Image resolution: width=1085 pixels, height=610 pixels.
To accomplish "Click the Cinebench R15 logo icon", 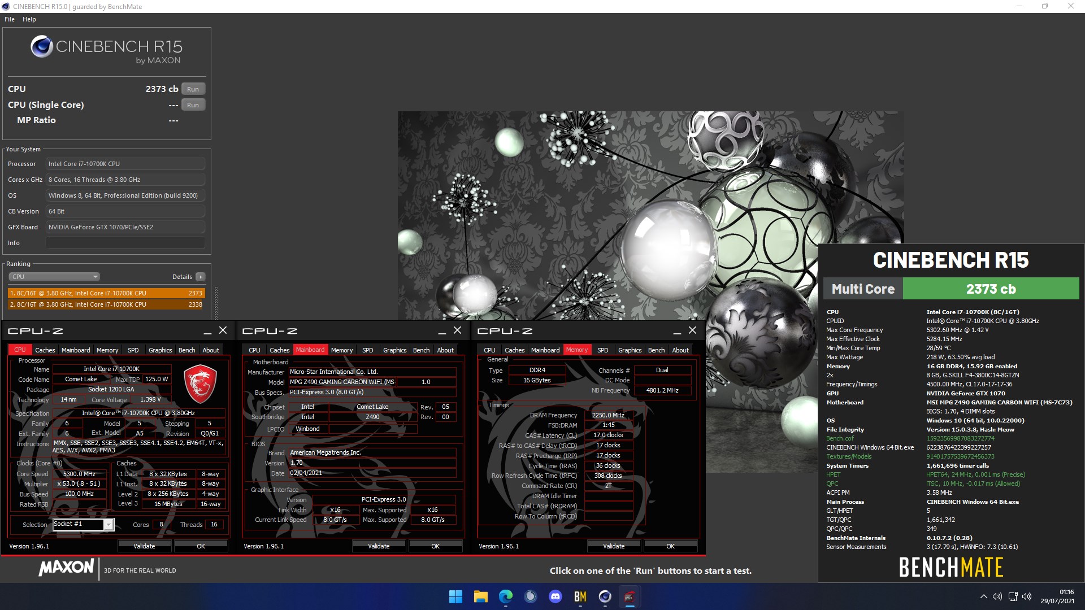I will click(x=42, y=47).
